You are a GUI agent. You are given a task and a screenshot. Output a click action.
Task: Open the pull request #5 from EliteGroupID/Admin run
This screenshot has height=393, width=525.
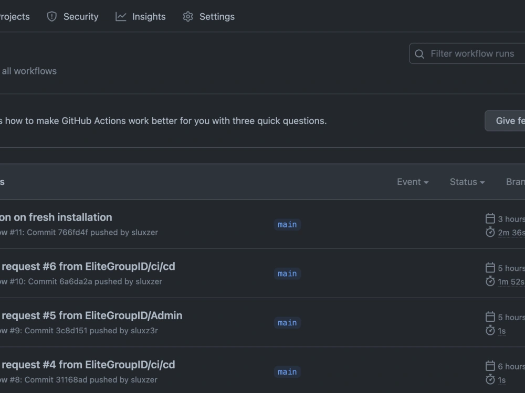coord(91,315)
